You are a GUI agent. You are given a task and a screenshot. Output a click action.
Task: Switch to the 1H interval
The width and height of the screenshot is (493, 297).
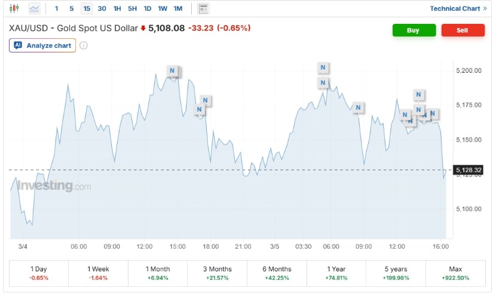click(x=117, y=8)
